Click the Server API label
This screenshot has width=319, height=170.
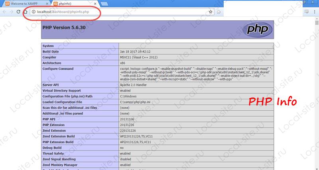(x=51, y=85)
